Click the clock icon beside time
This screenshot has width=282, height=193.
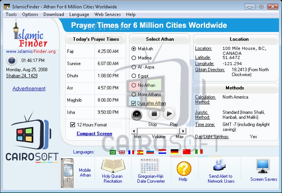point(12,61)
